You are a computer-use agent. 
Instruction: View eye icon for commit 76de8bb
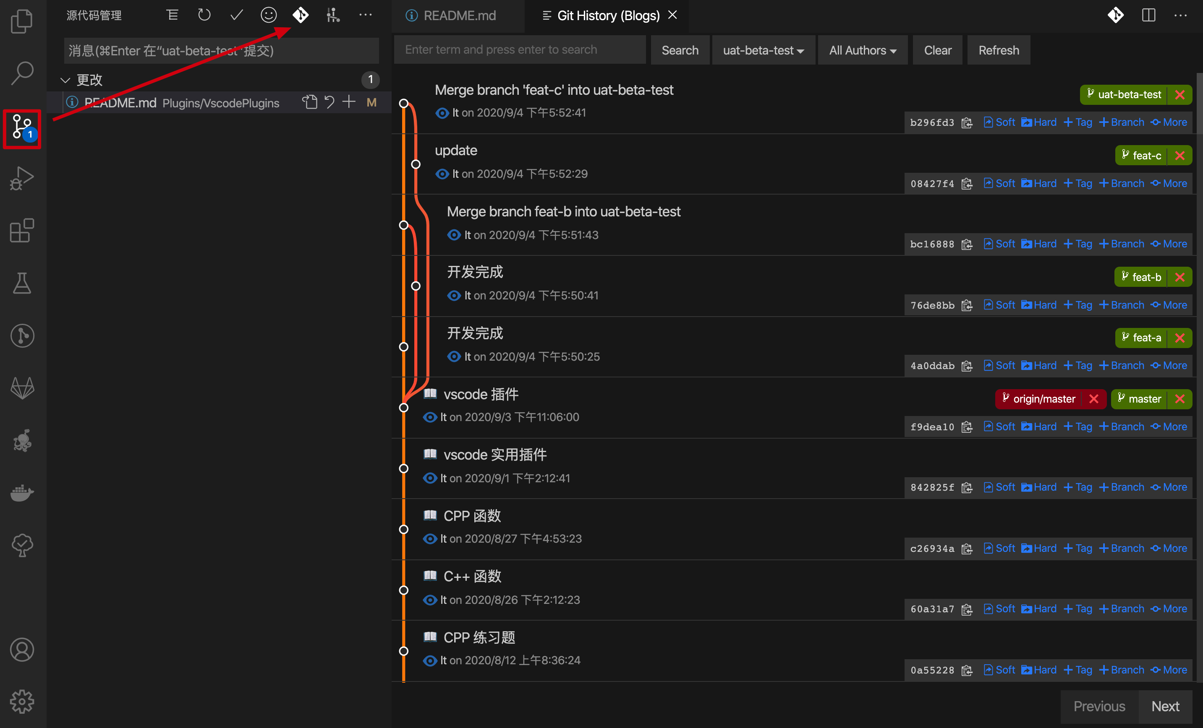(454, 295)
